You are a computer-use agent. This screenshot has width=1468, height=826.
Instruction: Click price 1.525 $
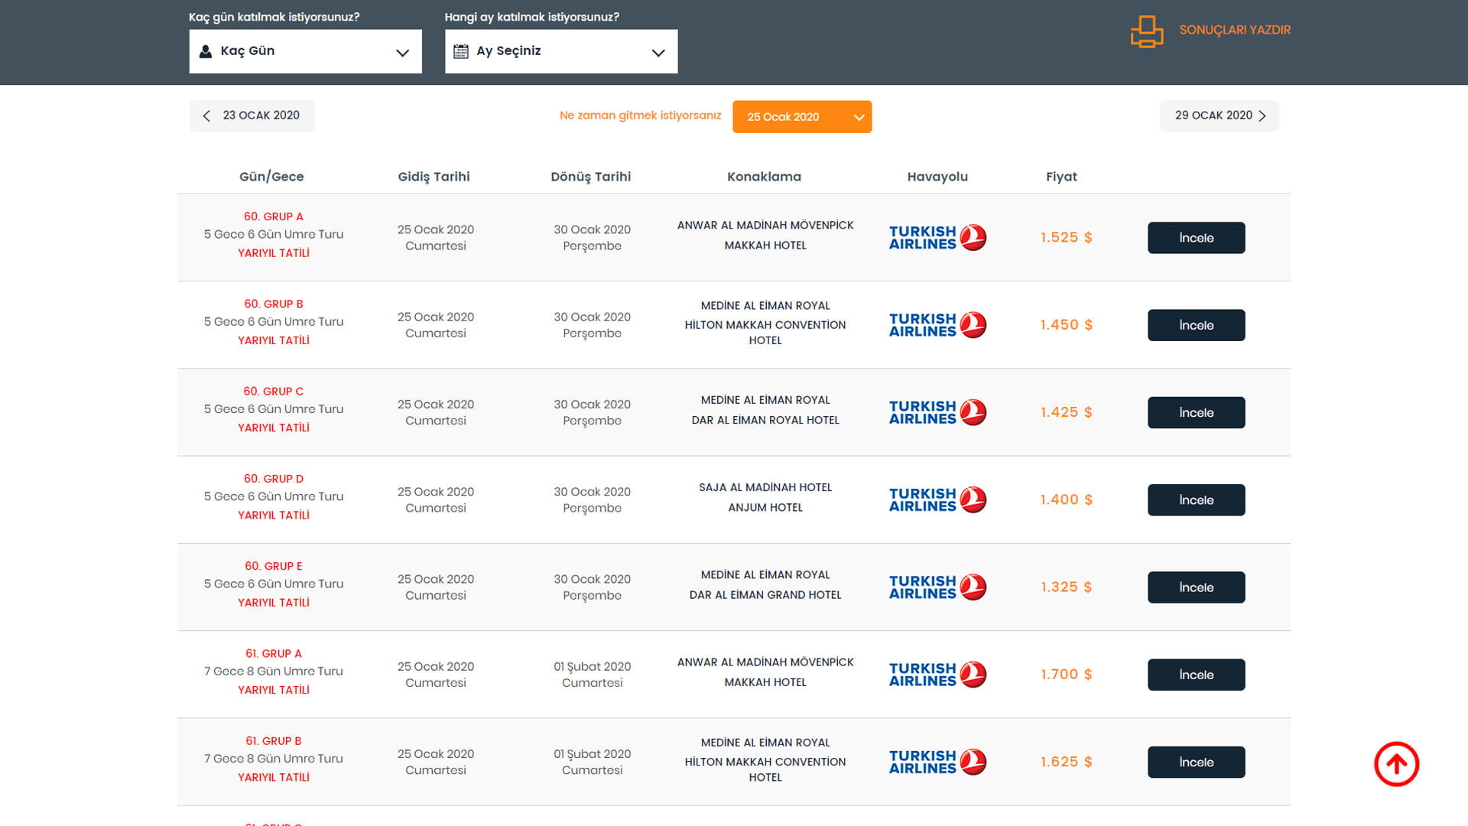pyautogui.click(x=1066, y=238)
